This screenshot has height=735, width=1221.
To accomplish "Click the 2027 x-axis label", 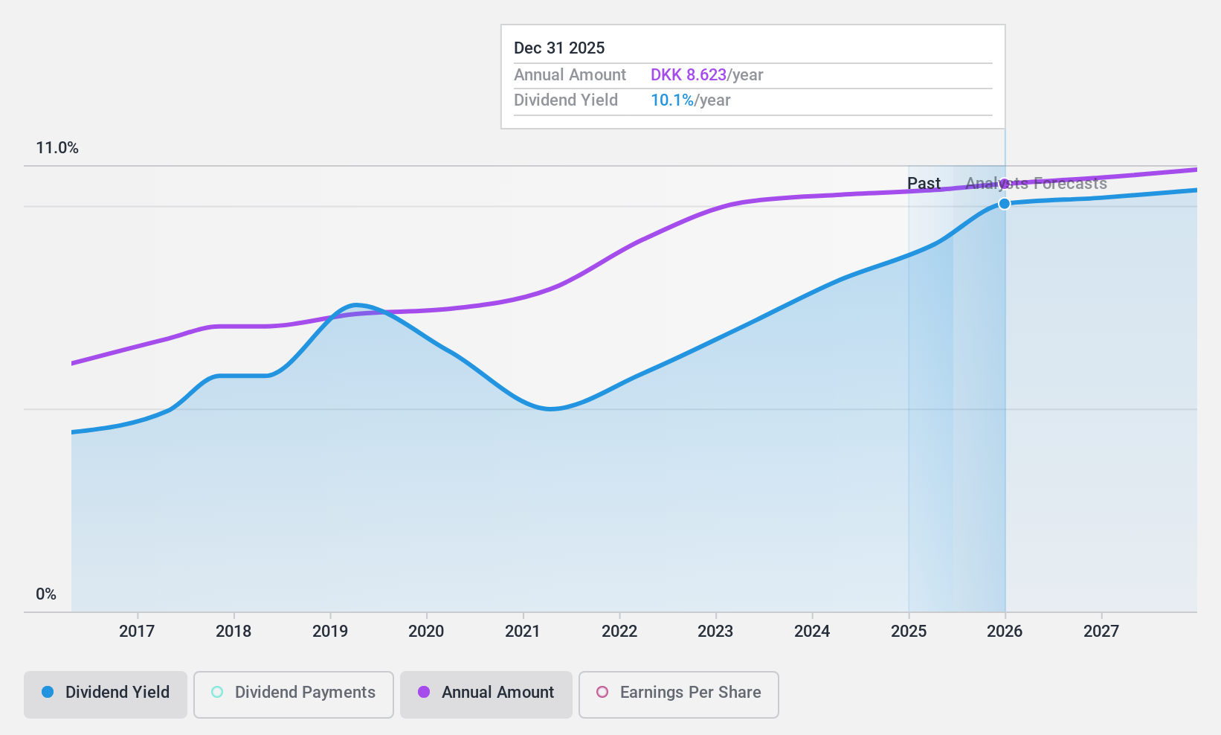I will 1101,632.
